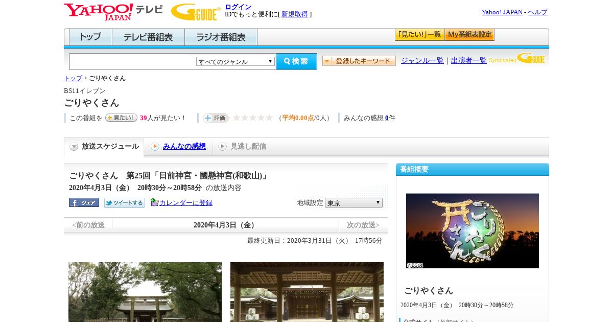Image resolution: width=613 pixels, height=322 pixels.
Task: Click the Syndicated G-Guide logo
Action: (517, 58)
